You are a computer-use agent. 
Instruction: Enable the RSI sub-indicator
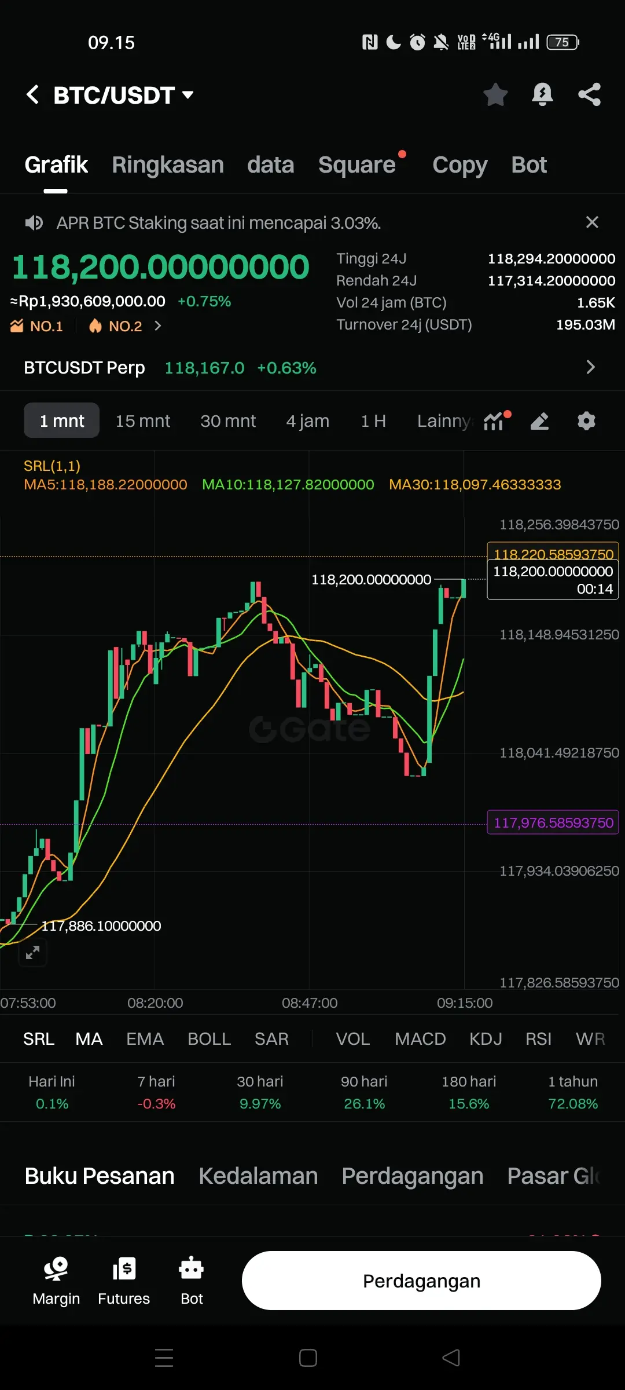(538, 1039)
